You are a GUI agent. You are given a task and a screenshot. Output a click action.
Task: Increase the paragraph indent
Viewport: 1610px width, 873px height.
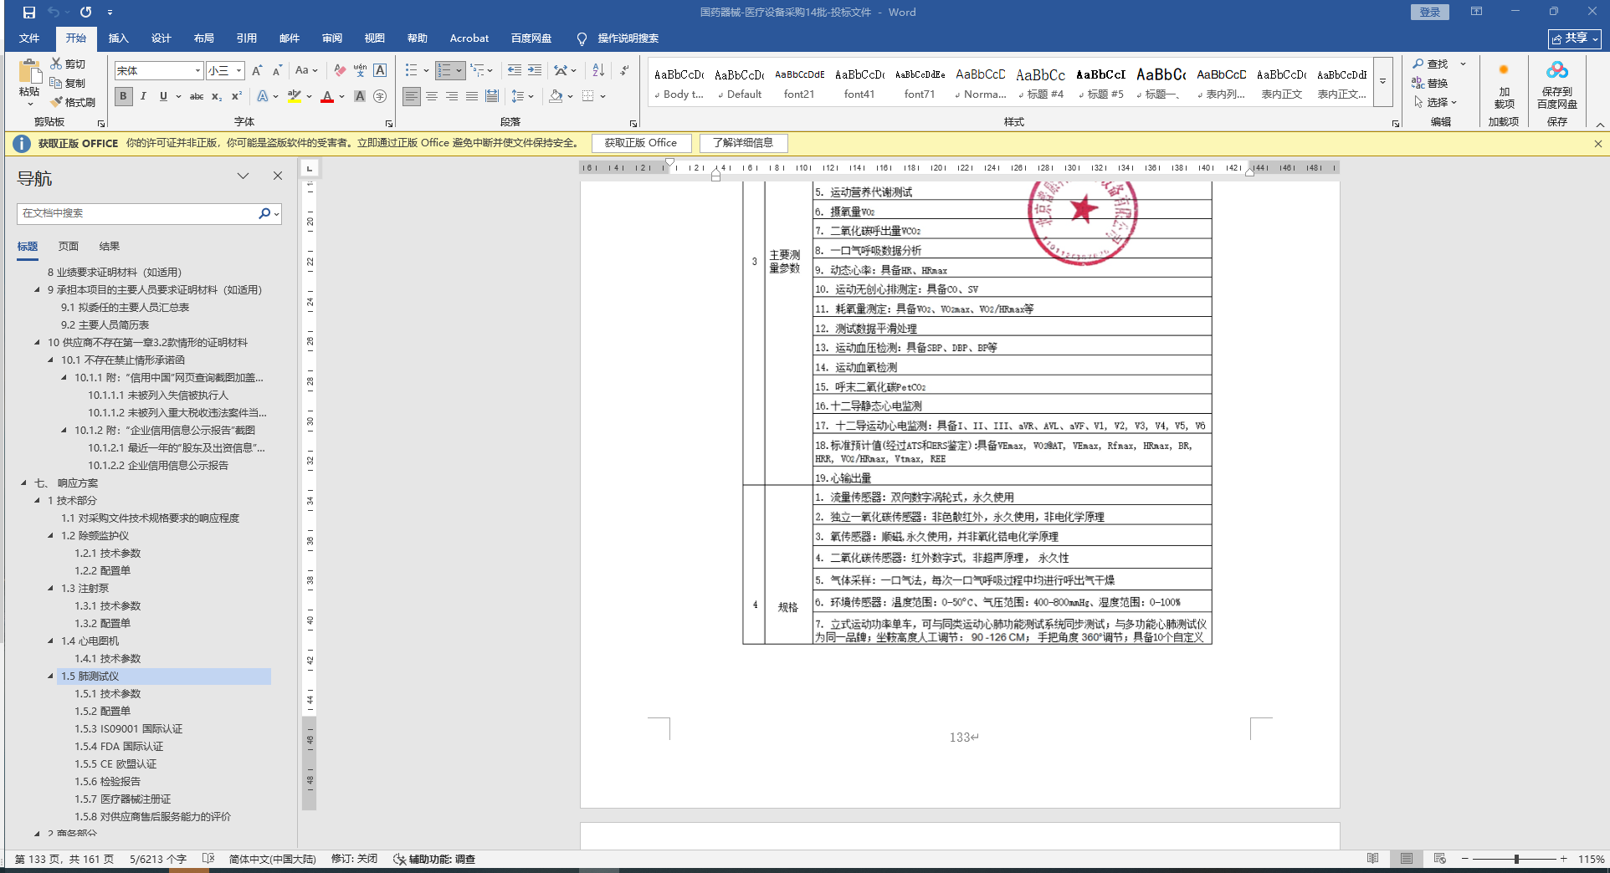coord(535,70)
